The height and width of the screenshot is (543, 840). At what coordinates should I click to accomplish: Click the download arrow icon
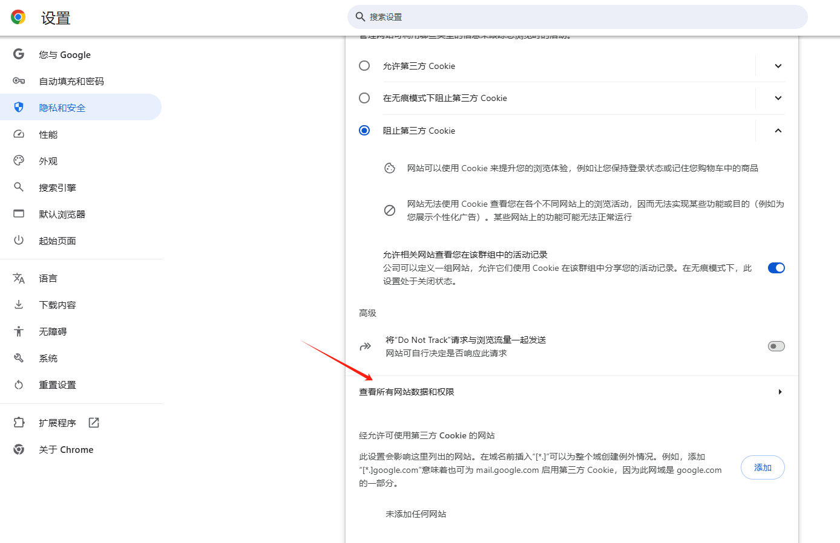point(19,304)
